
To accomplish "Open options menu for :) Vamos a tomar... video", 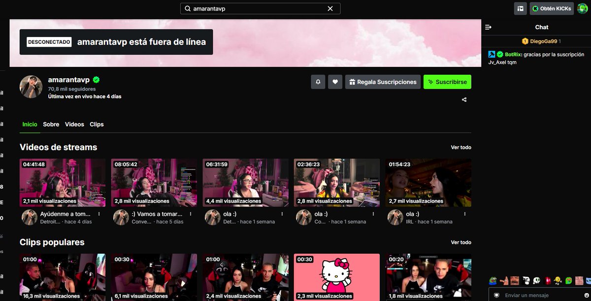I will coord(191,214).
